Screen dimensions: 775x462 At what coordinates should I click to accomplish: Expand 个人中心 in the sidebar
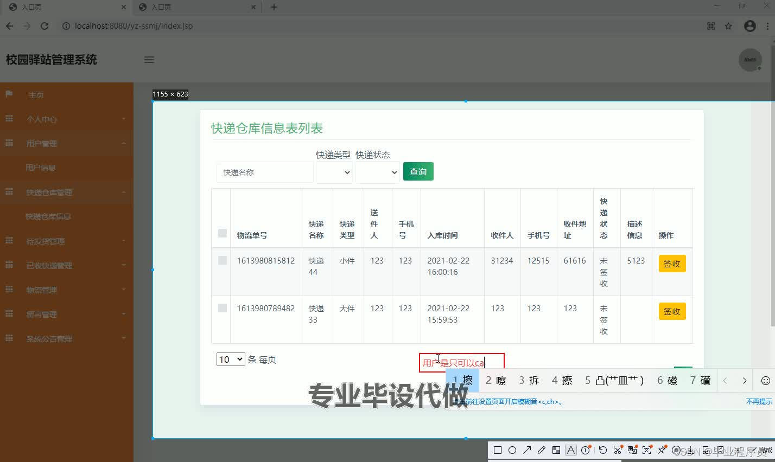(x=67, y=119)
